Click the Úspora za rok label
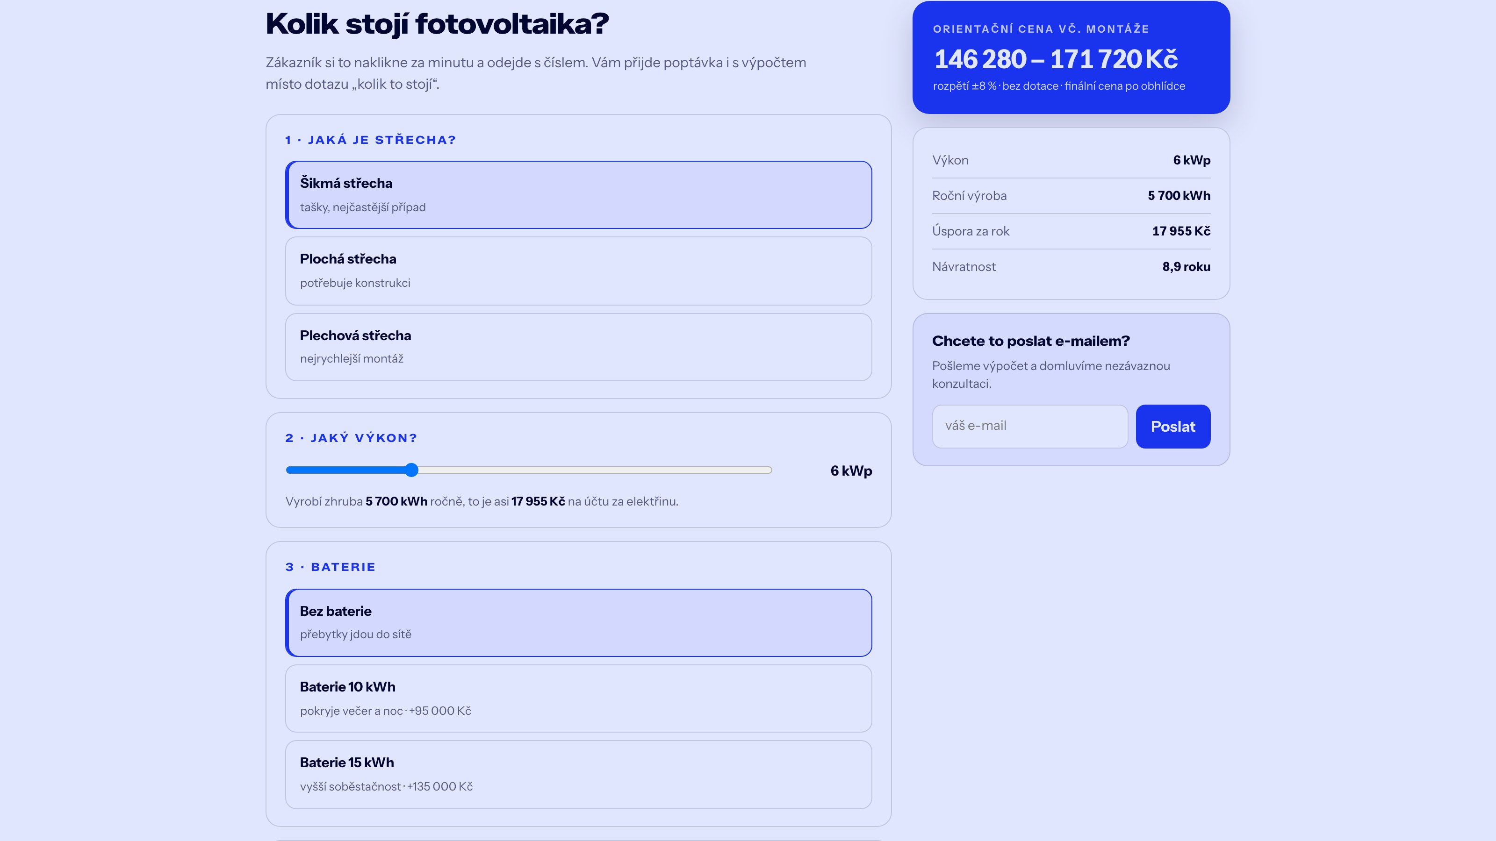The height and width of the screenshot is (841, 1496). [971, 231]
